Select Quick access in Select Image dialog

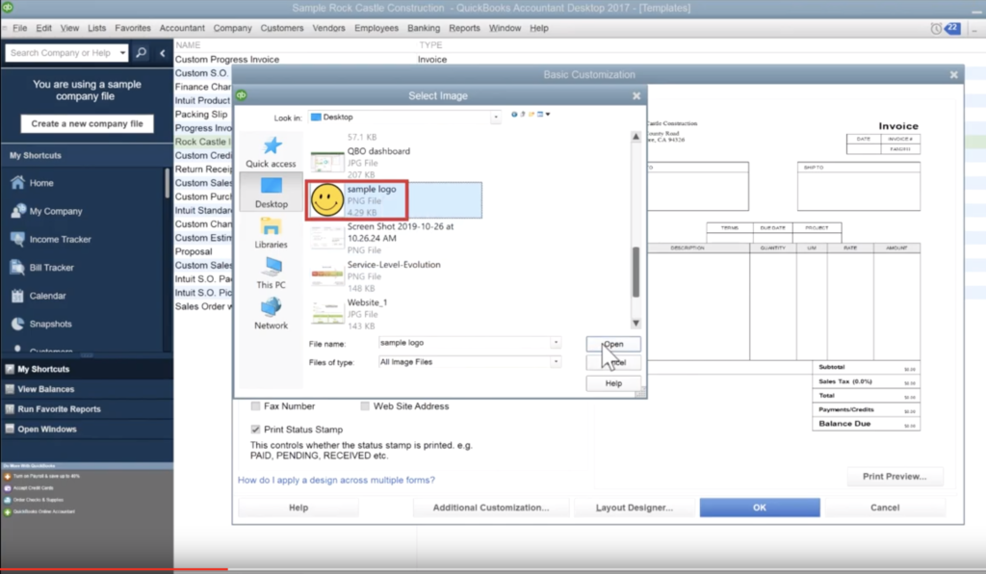point(271,152)
